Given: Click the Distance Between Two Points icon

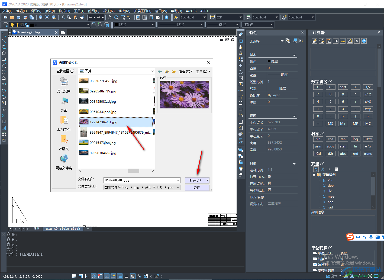Looking at the screenshot, I should click(343, 41).
